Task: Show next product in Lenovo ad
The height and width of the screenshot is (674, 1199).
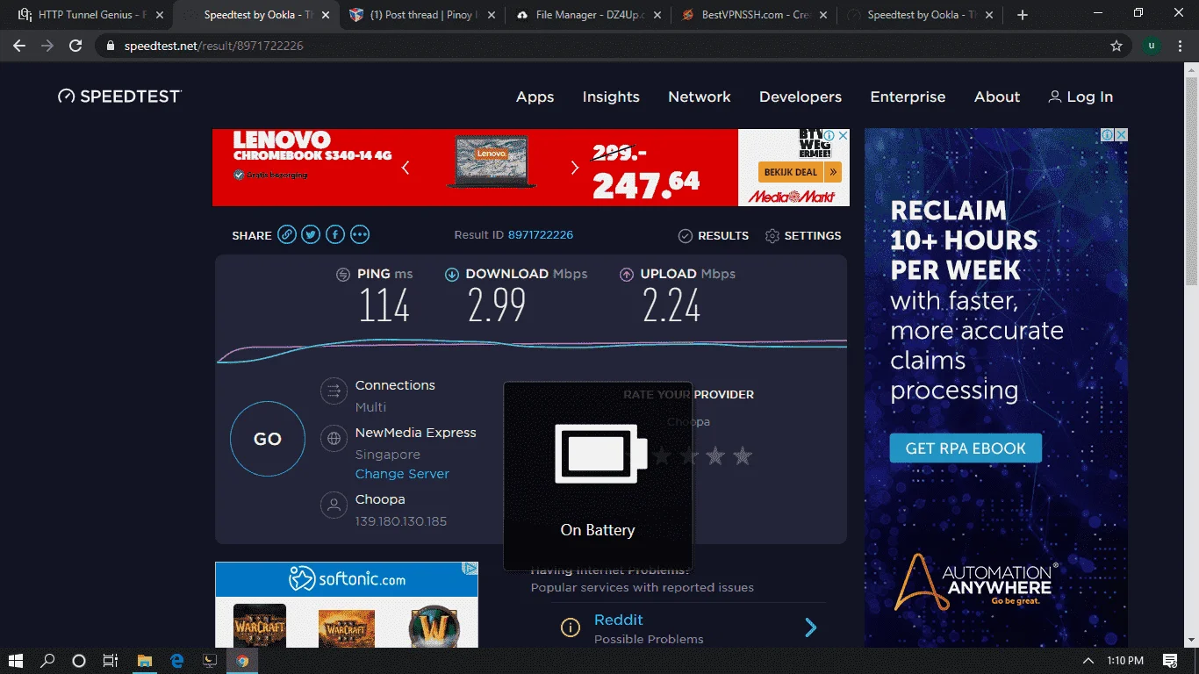Action: pos(575,168)
